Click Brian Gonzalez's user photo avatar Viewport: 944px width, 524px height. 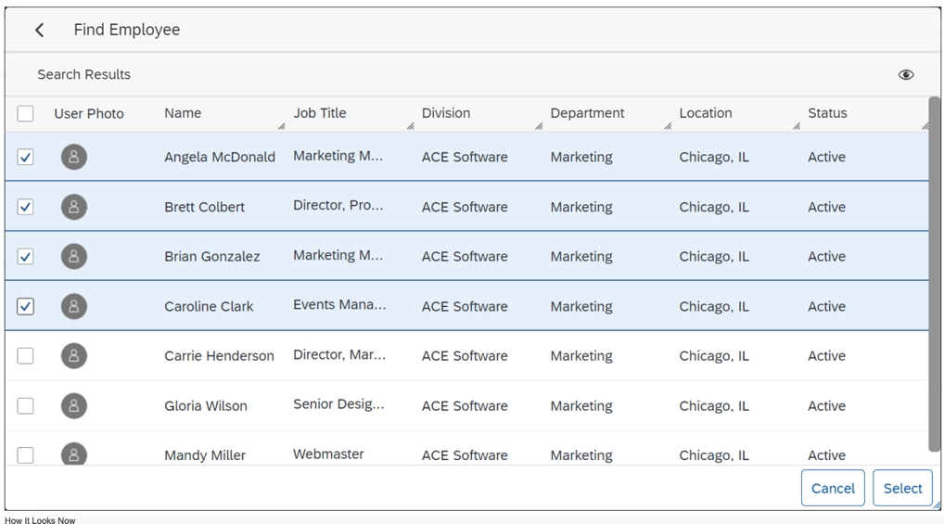pos(74,256)
